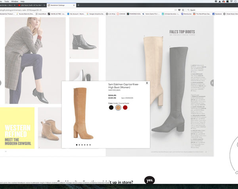Image resolution: width=238 pixels, height=189 pixels.
Task: Open the Nuvole Bianche bookmark
Action: coord(25,14)
